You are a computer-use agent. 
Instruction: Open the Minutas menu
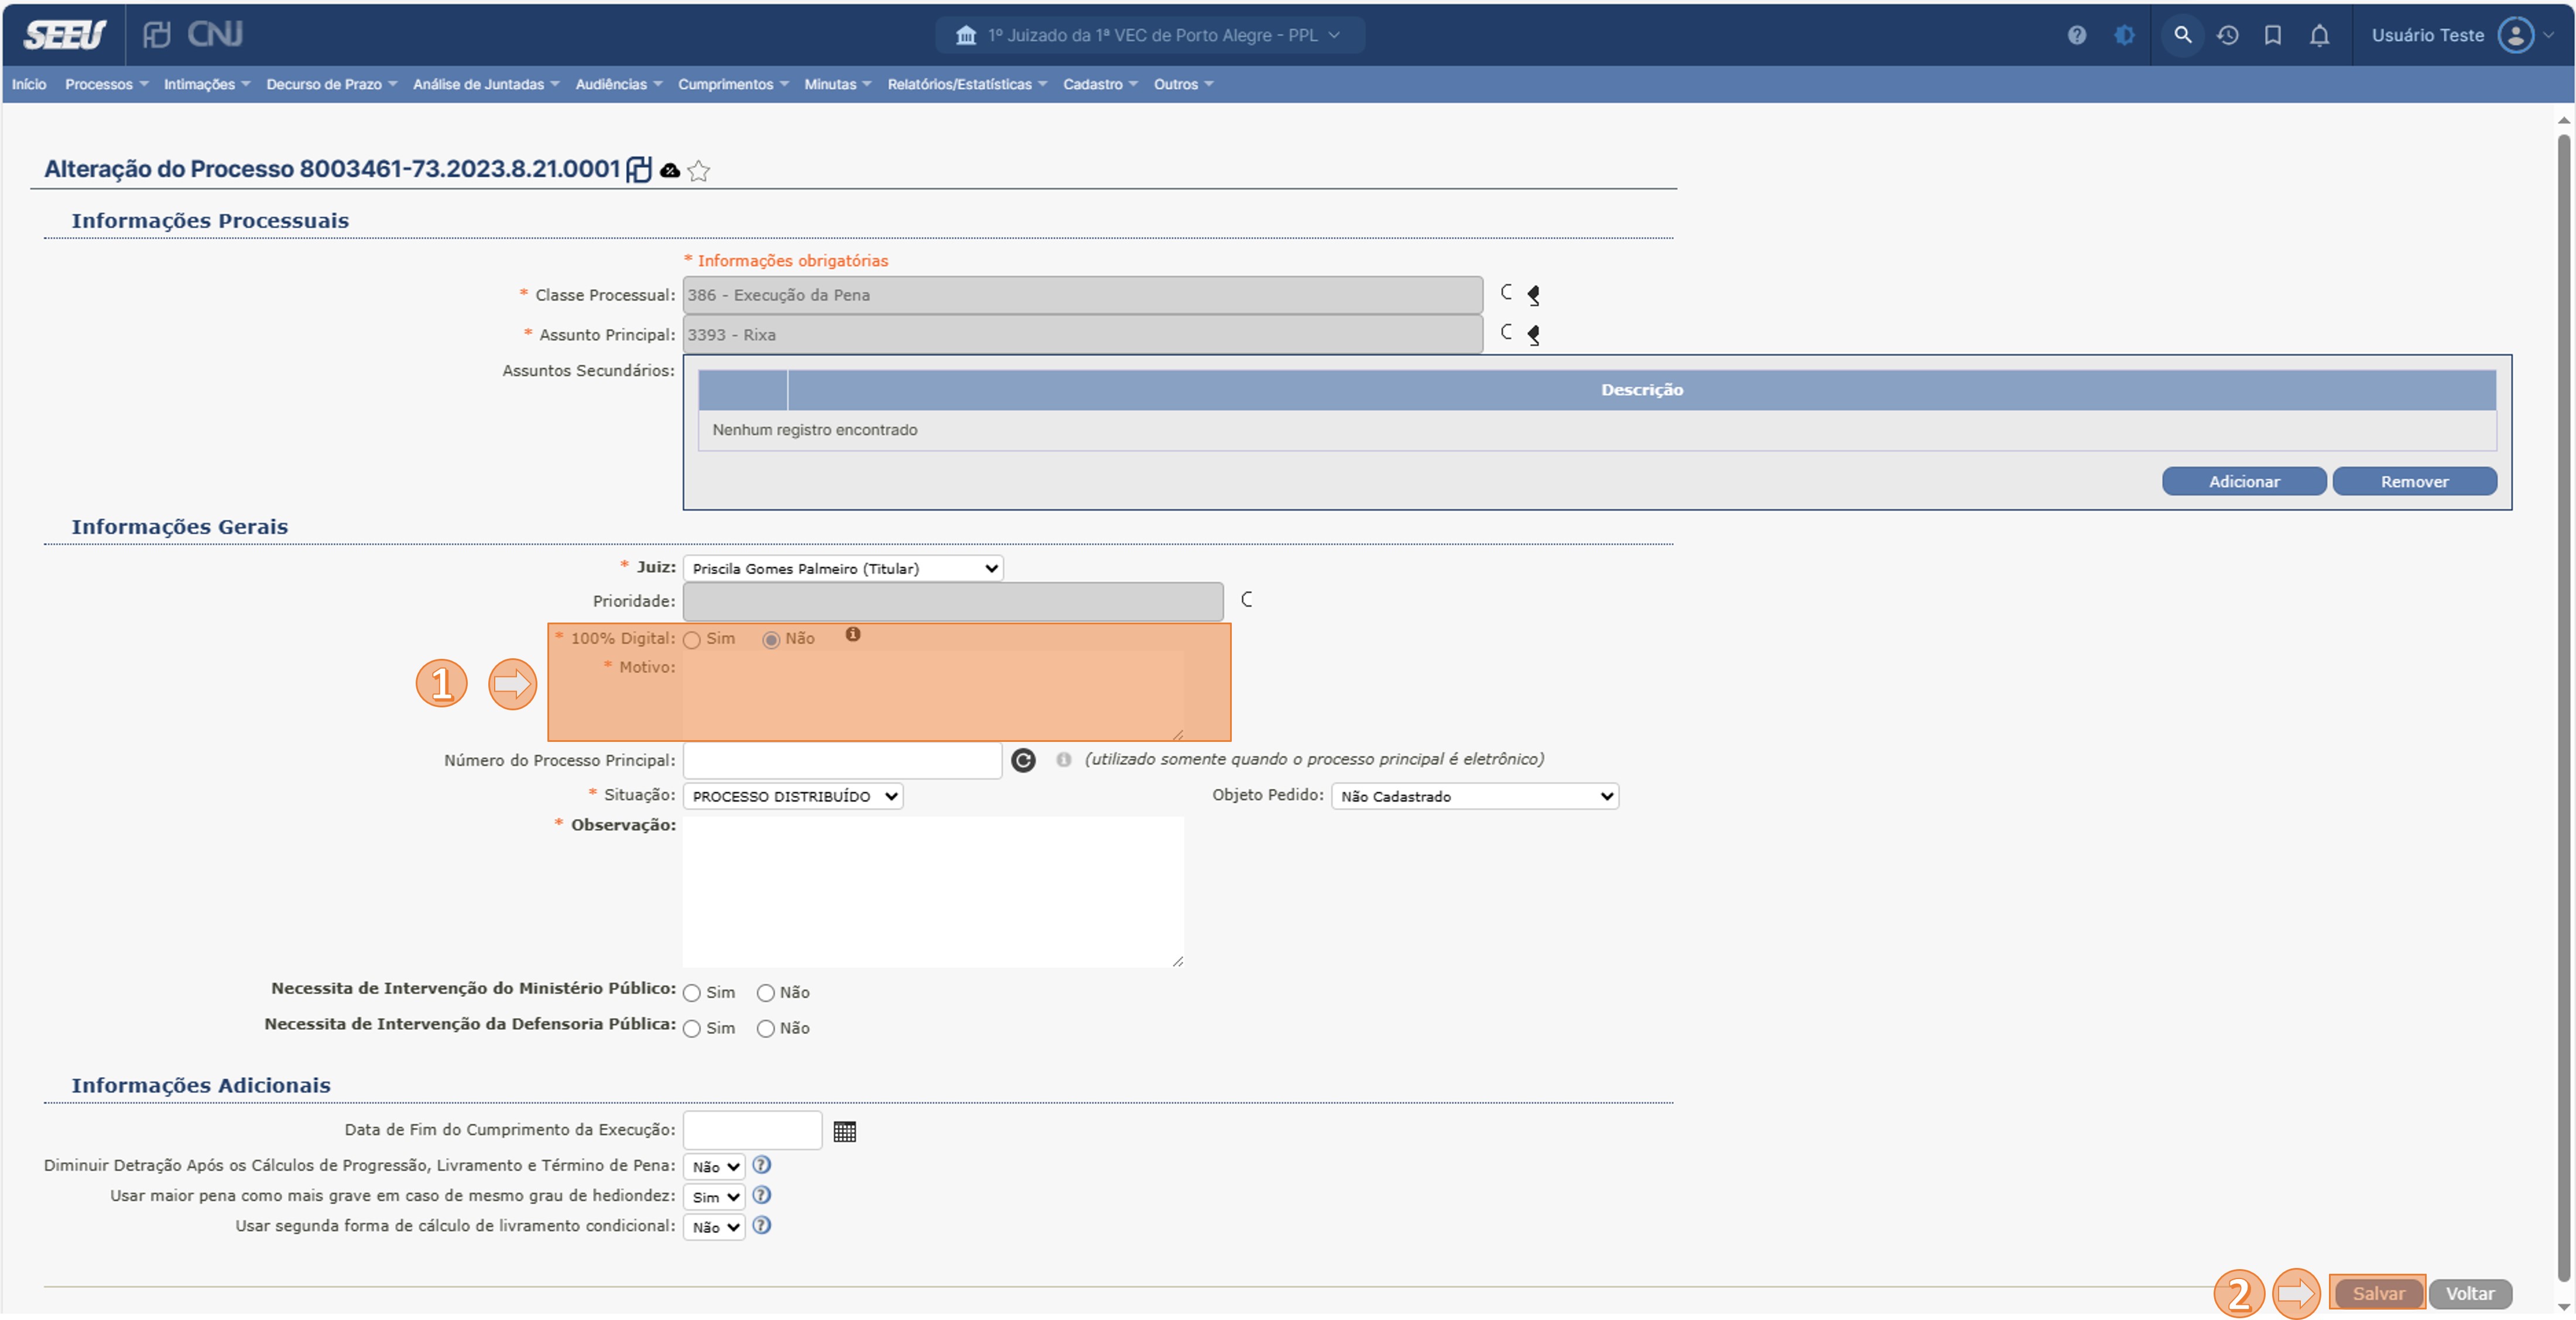837,85
